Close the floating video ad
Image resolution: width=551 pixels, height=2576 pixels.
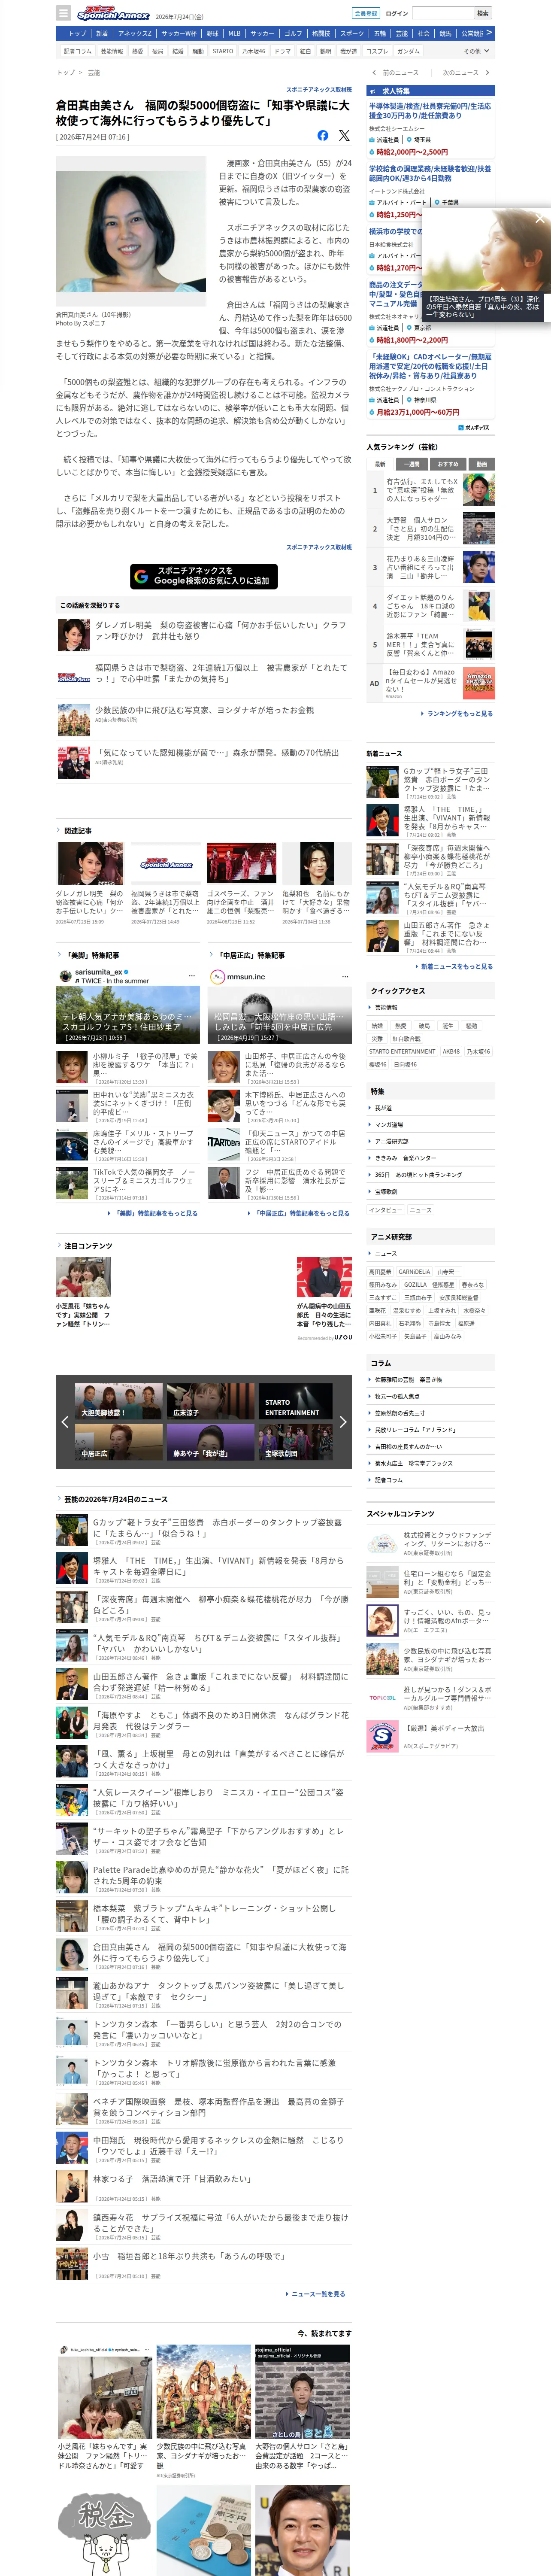[539, 218]
